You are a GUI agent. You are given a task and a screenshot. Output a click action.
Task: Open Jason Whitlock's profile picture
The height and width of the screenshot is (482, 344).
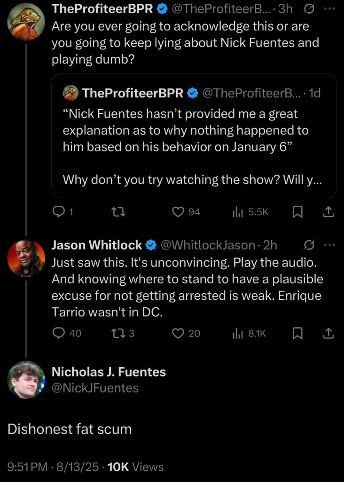[26, 257]
